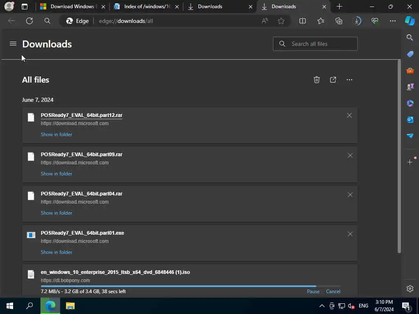Switch to Download Windows tab
419x314 pixels.
pyautogui.click(x=72, y=7)
